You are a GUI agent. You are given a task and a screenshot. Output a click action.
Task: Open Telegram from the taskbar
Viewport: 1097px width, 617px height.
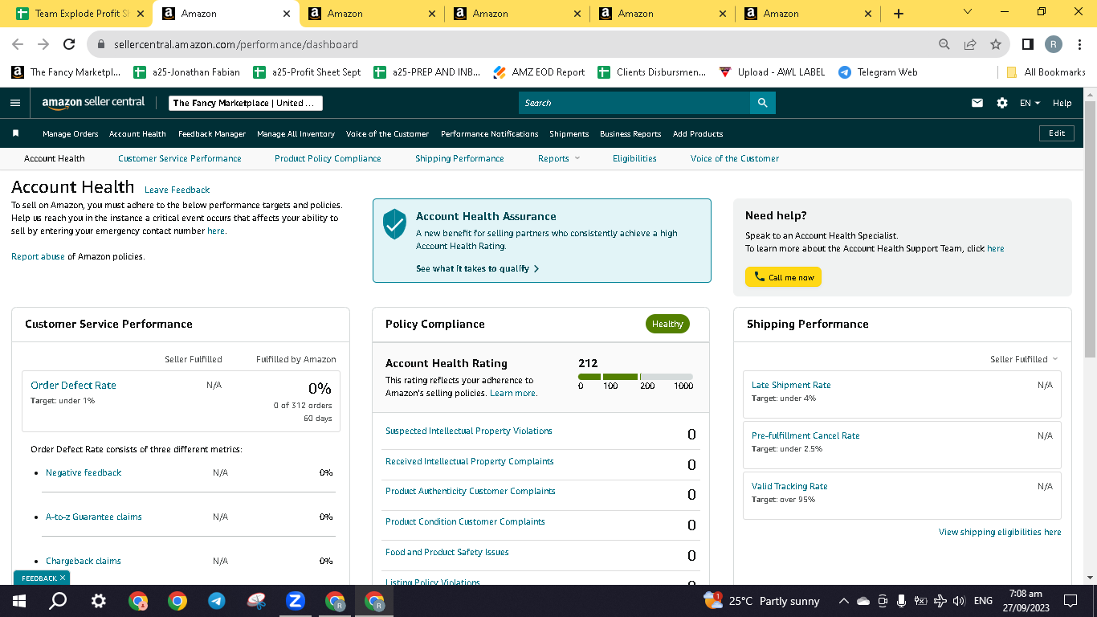pyautogui.click(x=216, y=601)
